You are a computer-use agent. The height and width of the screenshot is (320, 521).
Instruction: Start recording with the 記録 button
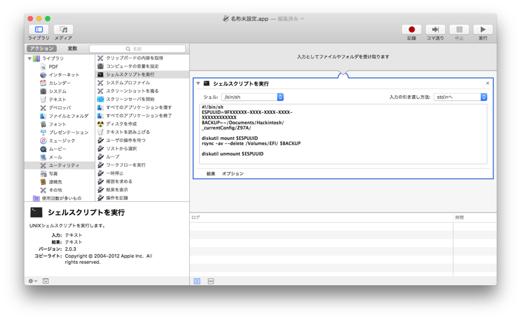pyautogui.click(x=411, y=30)
